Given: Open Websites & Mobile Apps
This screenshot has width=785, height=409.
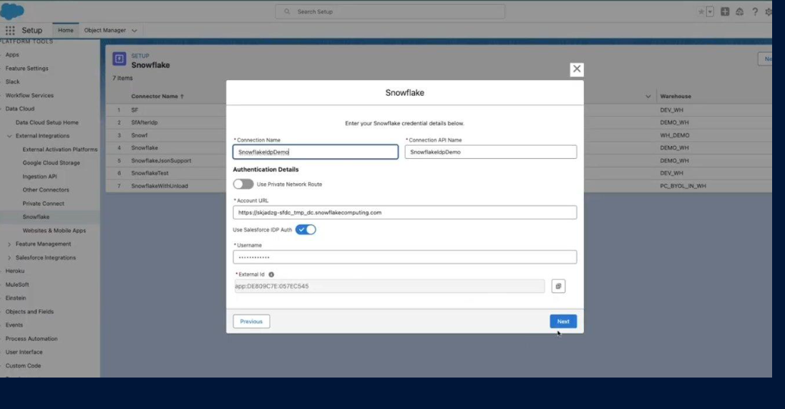Looking at the screenshot, I should click(54, 230).
